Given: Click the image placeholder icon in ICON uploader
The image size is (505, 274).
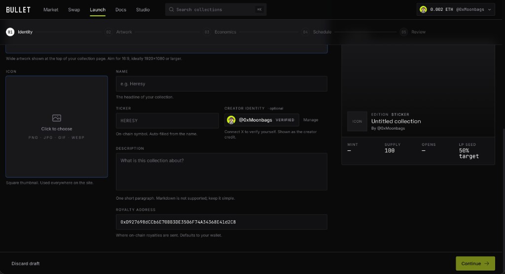Looking at the screenshot, I should pos(57,118).
